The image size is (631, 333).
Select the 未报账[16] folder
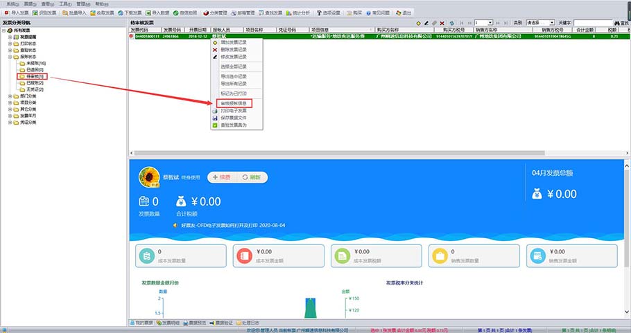point(33,63)
